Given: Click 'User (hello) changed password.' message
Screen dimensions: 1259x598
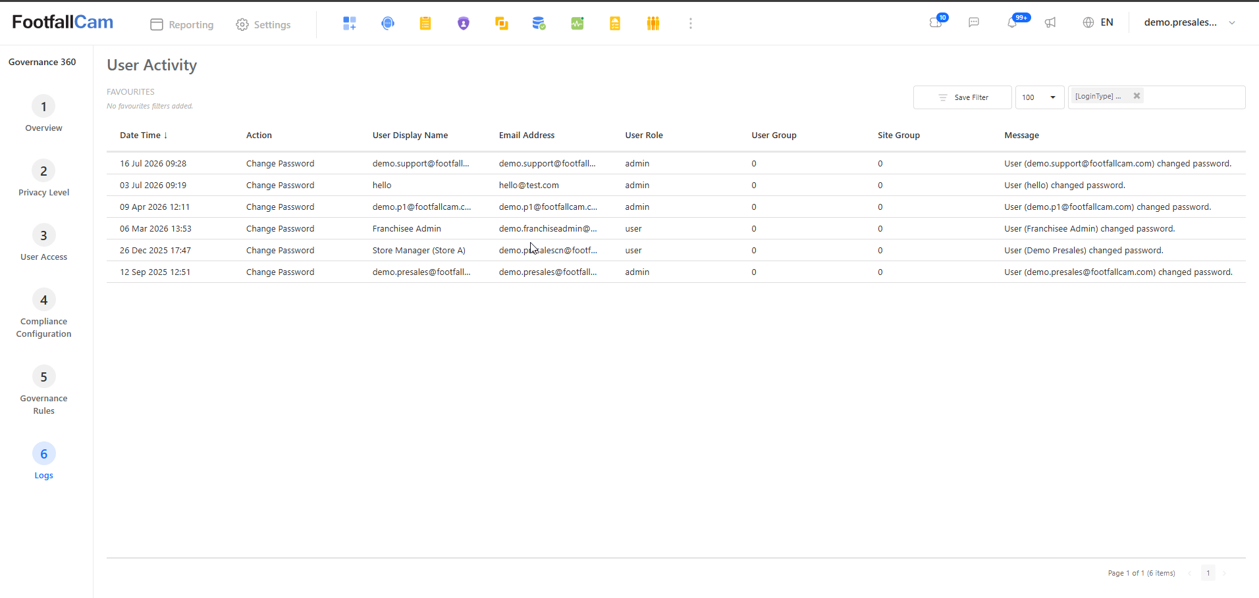Looking at the screenshot, I should pyautogui.click(x=1065, y=186).
